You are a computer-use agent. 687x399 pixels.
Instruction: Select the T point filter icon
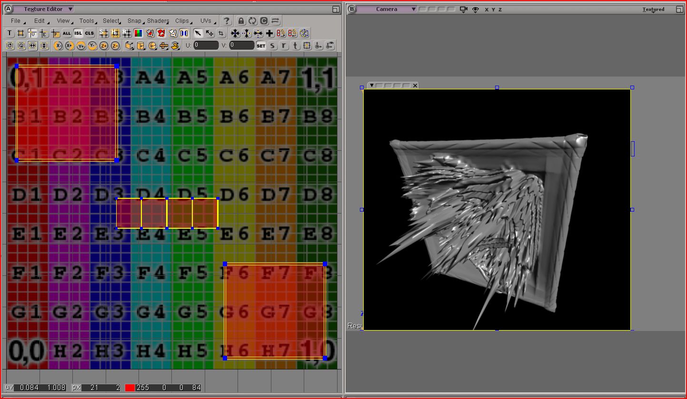tap(9, 33)
